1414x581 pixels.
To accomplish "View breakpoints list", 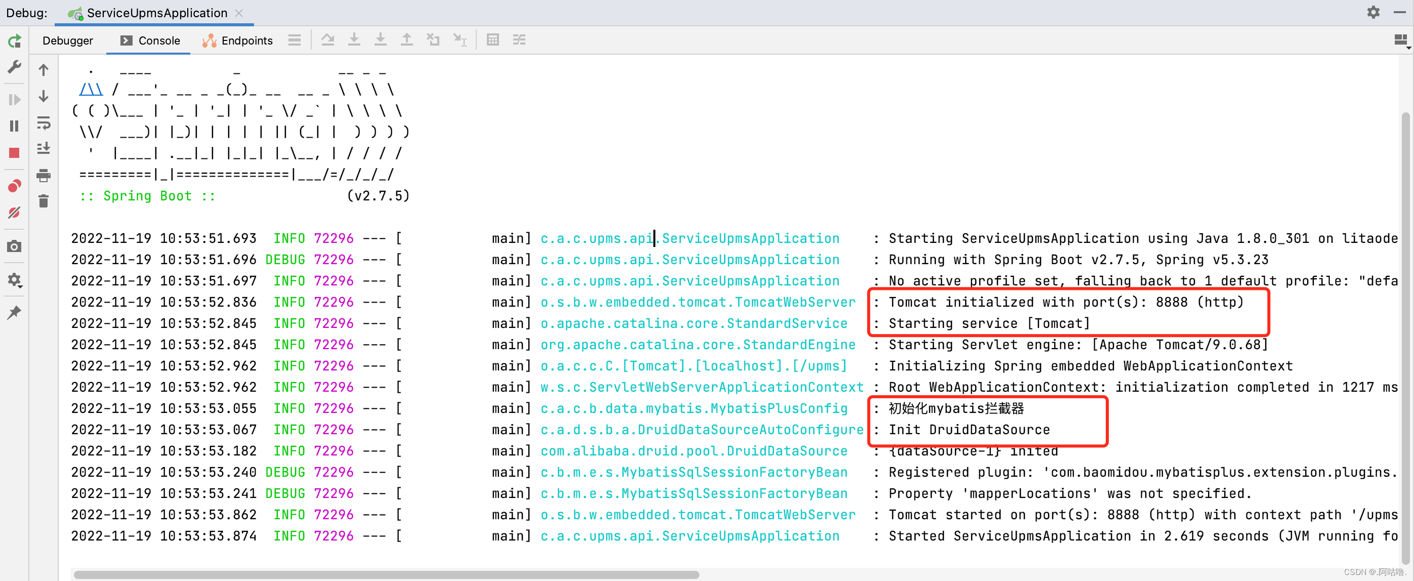I will click(x=15, y=186).
